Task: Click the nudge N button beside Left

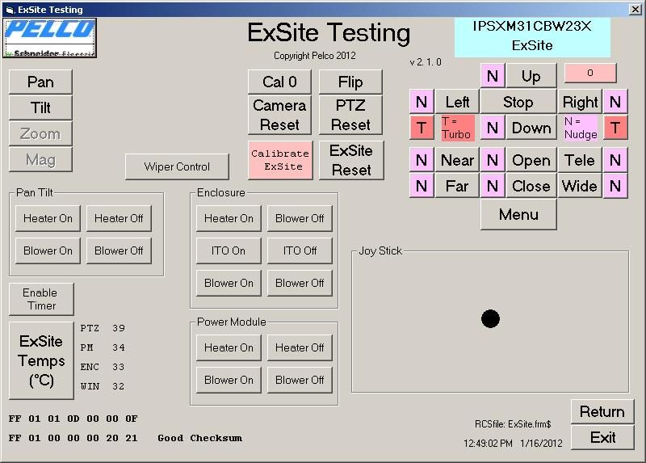Action: click(x=421, y=102)
